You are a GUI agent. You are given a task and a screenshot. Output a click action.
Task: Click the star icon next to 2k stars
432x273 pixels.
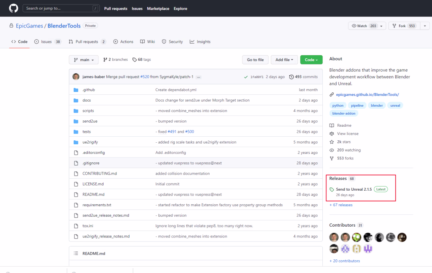(332, 142)
